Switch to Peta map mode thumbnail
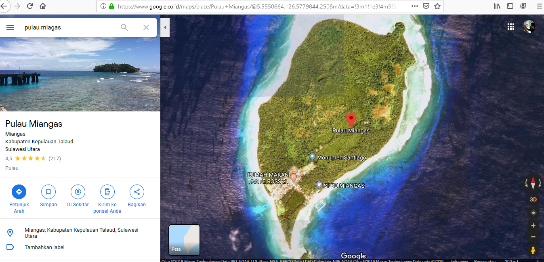The image size is (544, 262). [184, 240]
